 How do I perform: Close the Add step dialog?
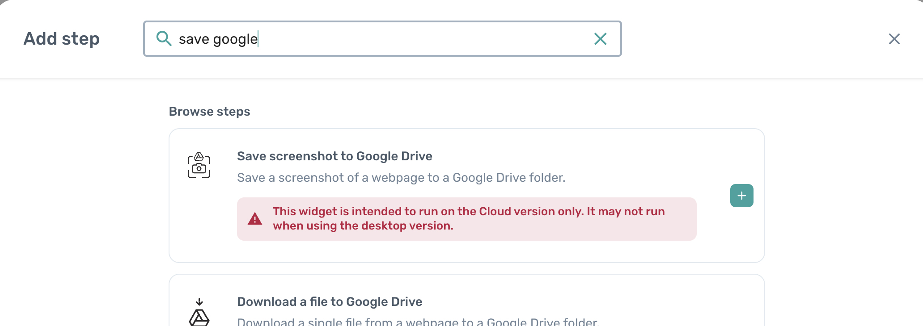pos(894,39)
